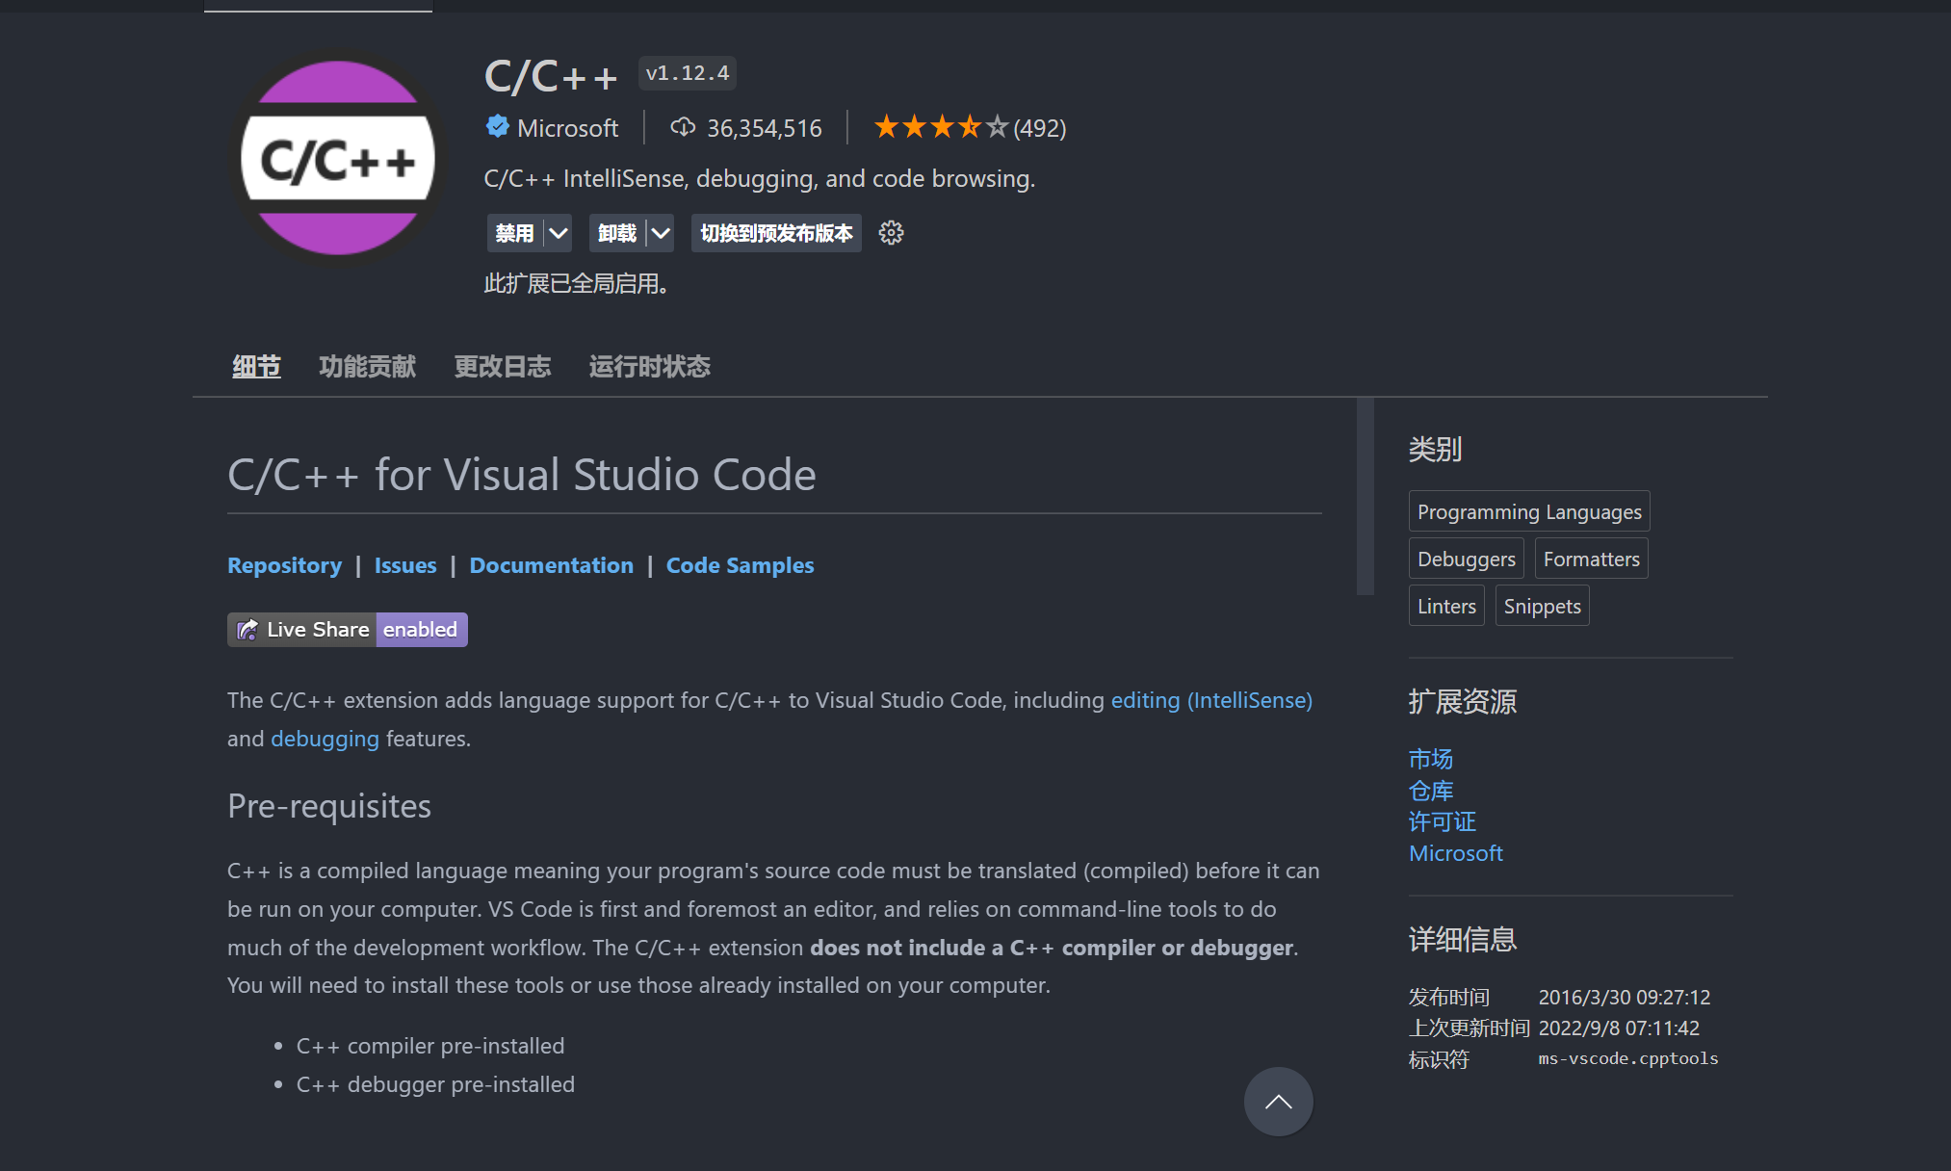Image resolution: width=1951 pixels, height=1171 pixels.
Task: Click the verified Microsoft publisher badge
Action: pos(497,126)
